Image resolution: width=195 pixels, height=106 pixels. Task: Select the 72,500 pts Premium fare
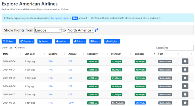pyautogui.click(x=116, y=95)
